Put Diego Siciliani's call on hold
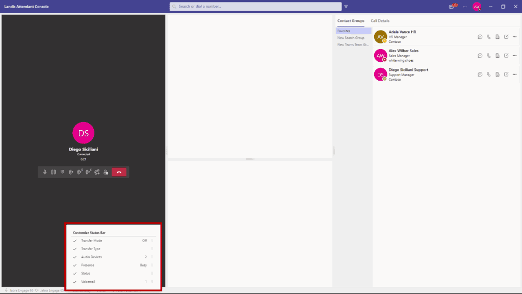The image size is (522, 294). [x=54, y=172]
